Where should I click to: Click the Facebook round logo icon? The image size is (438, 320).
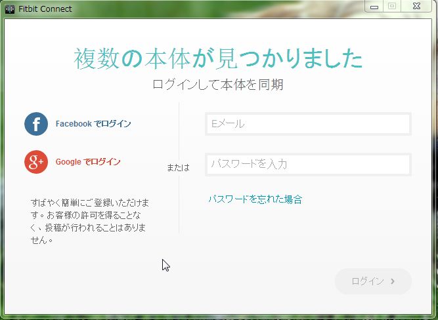point(36,124)
